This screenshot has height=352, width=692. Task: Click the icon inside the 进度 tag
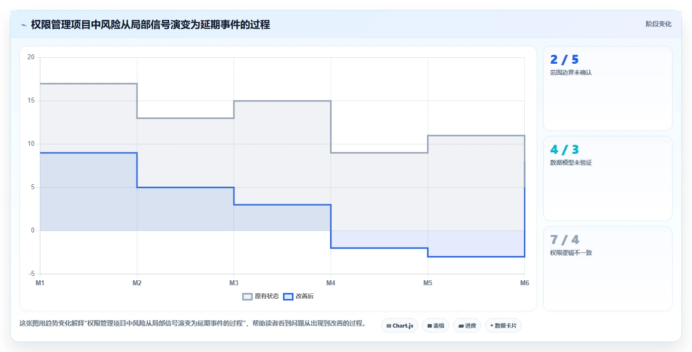coord(461,326)
